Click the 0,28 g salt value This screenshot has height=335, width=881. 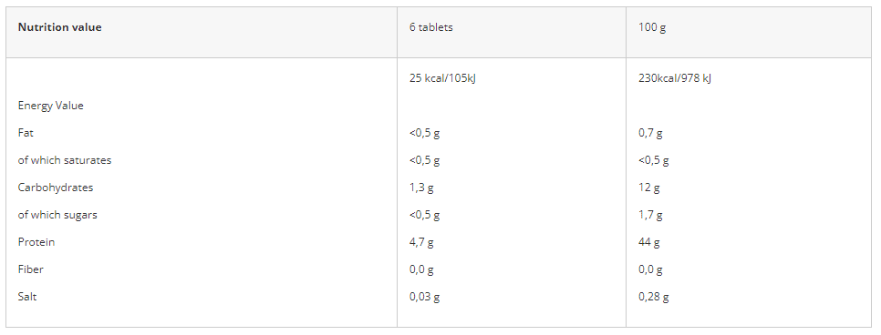click(x=653, y=296)
